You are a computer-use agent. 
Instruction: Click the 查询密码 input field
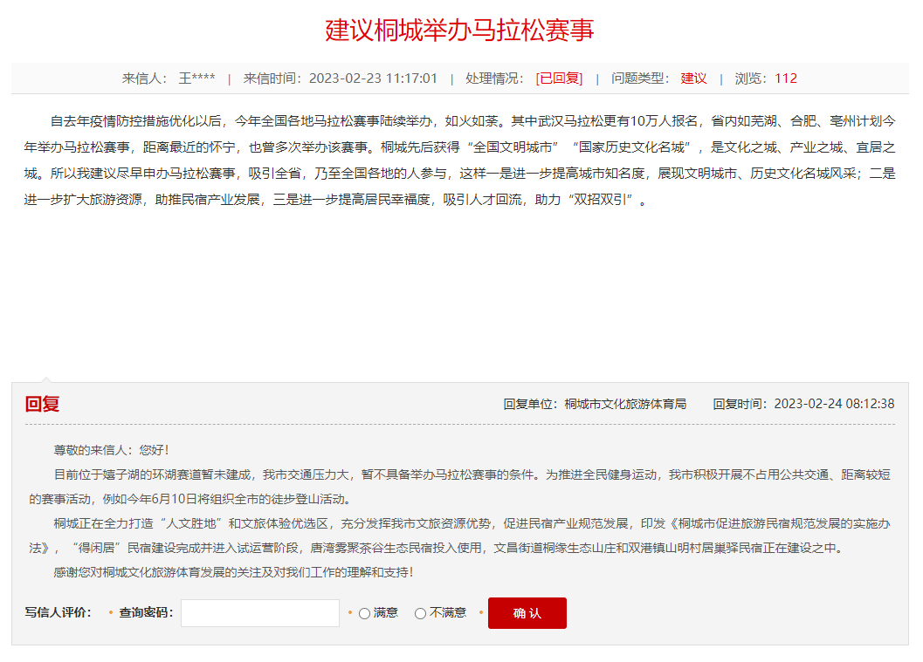pos(260,613)
